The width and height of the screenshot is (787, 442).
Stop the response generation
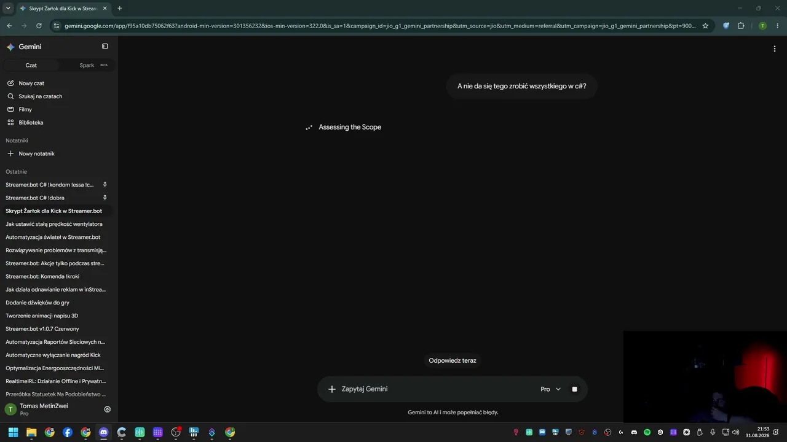coord(575,389)
